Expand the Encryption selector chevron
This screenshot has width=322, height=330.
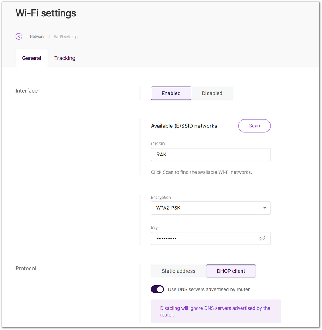pos(264,208)
